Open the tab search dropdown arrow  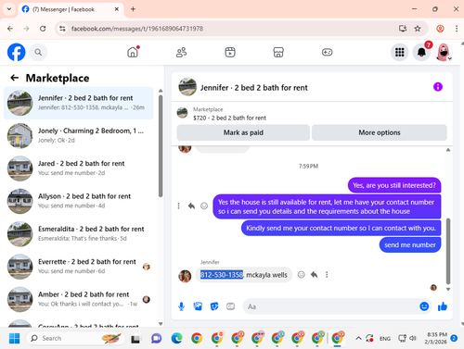9,9
